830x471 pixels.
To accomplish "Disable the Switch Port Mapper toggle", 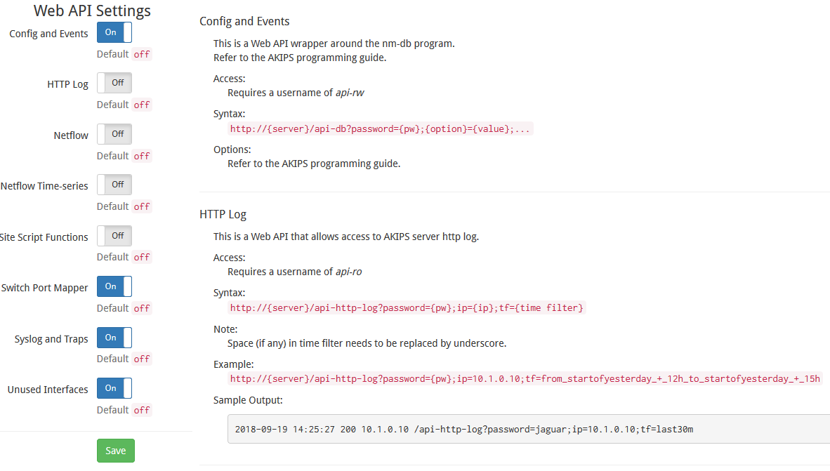I will (114, 287).
